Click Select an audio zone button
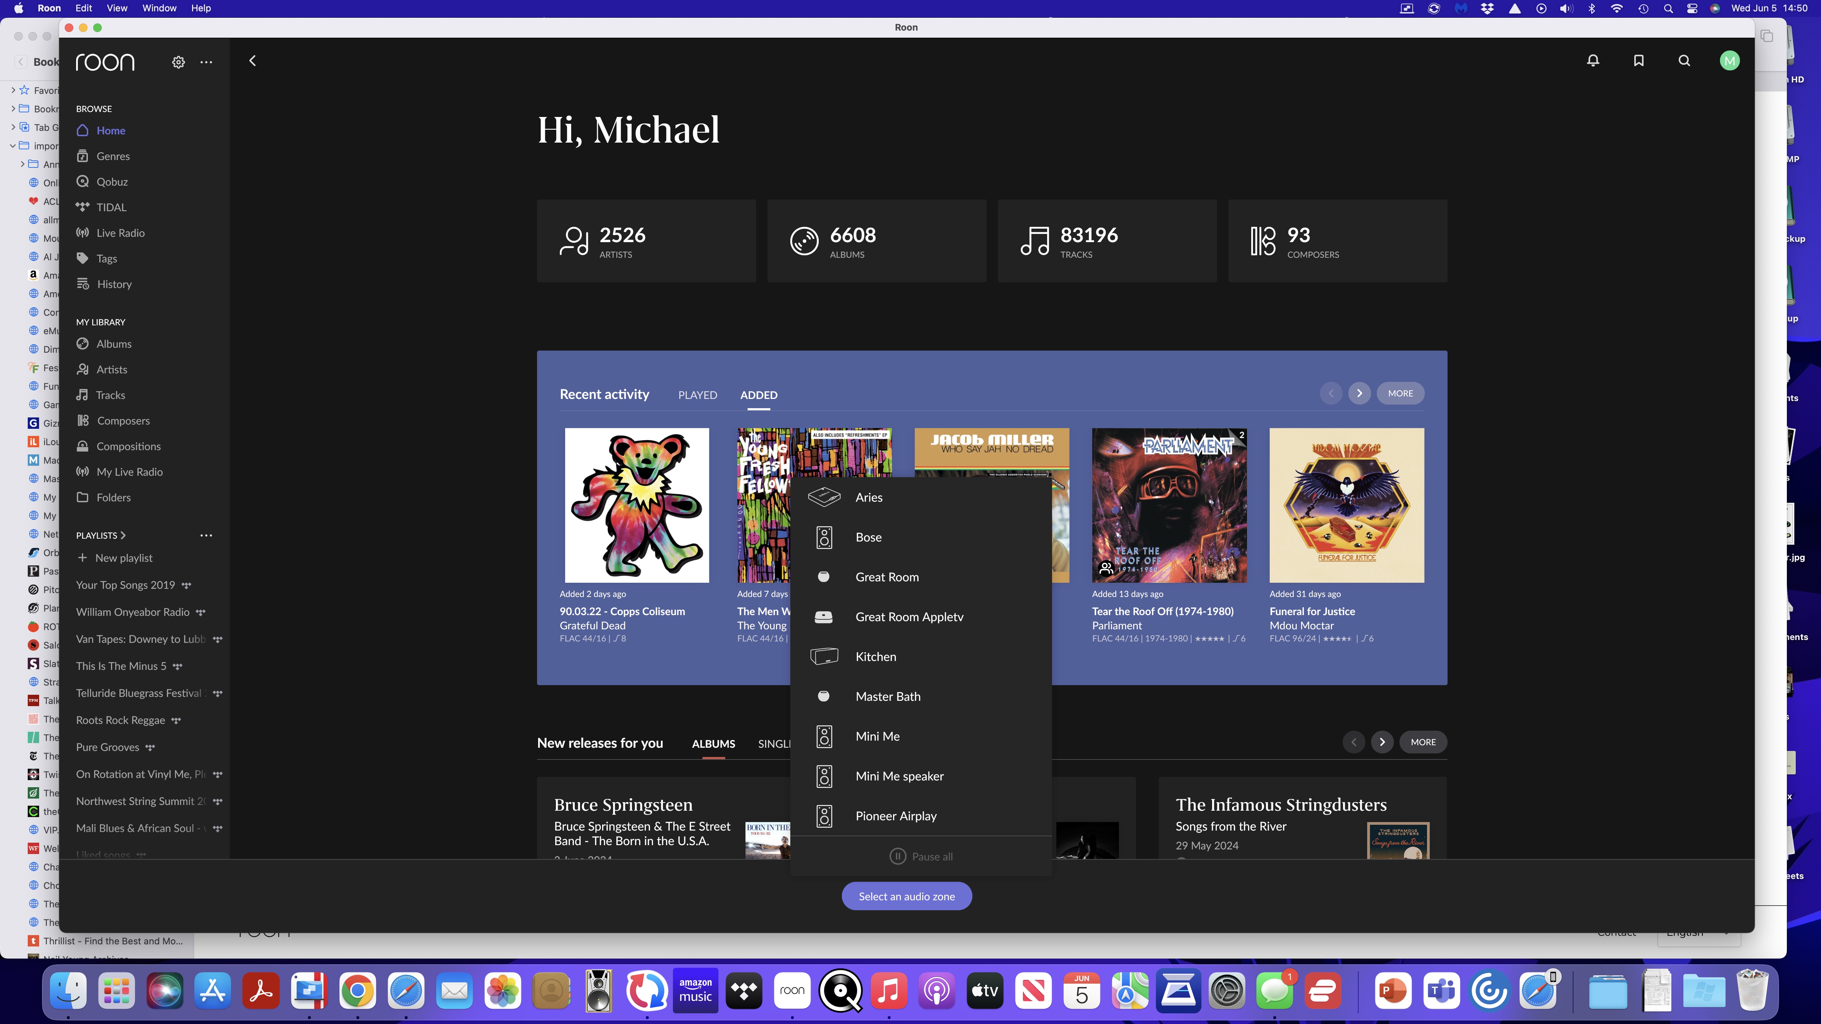1821x1024 pixels. [x=906, y=896]
